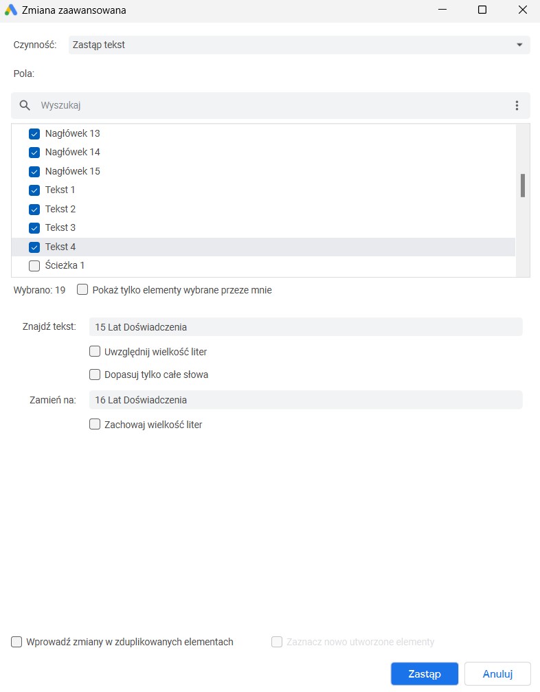Image resolution: width=540 pixels, height=692 pixels.
Task: Enable the Ścieżka 1 checkbox
Action: click(34, 266)
